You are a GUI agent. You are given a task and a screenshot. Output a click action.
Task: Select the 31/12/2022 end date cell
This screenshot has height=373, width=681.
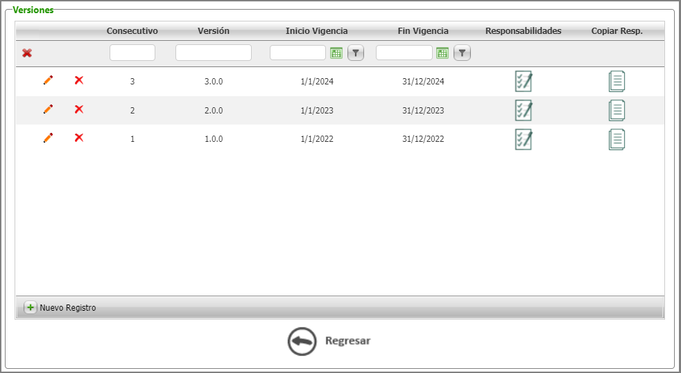coord(423,139)
